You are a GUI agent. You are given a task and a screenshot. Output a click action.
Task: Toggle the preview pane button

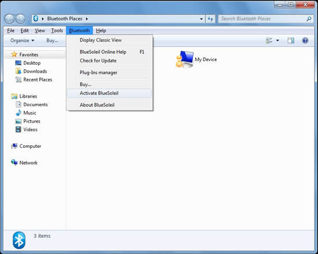point(291,40)
